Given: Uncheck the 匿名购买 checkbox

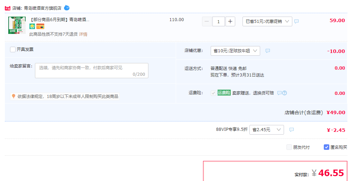Looking at the screenshot, I should click(326, 147).
